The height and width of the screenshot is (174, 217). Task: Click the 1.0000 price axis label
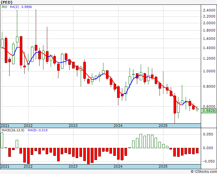click(x=209, y=71)
